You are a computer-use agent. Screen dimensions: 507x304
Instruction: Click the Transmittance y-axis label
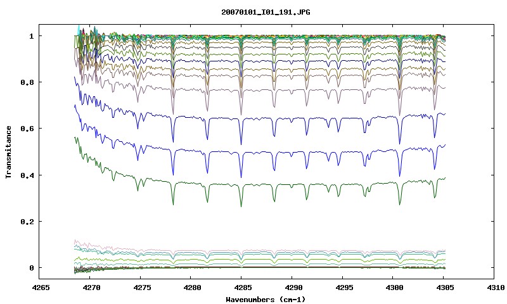pyautogui.click(x=8, y=152)
